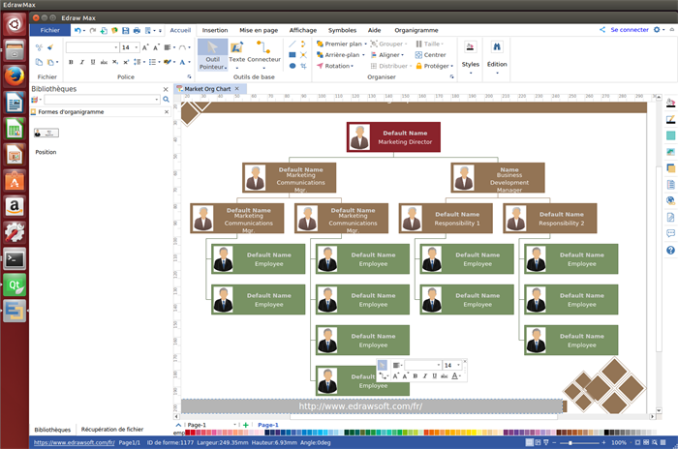Close the Formes d'organigramme library
The width and height of the screenshot is (678, 449).
coord(167,112)
